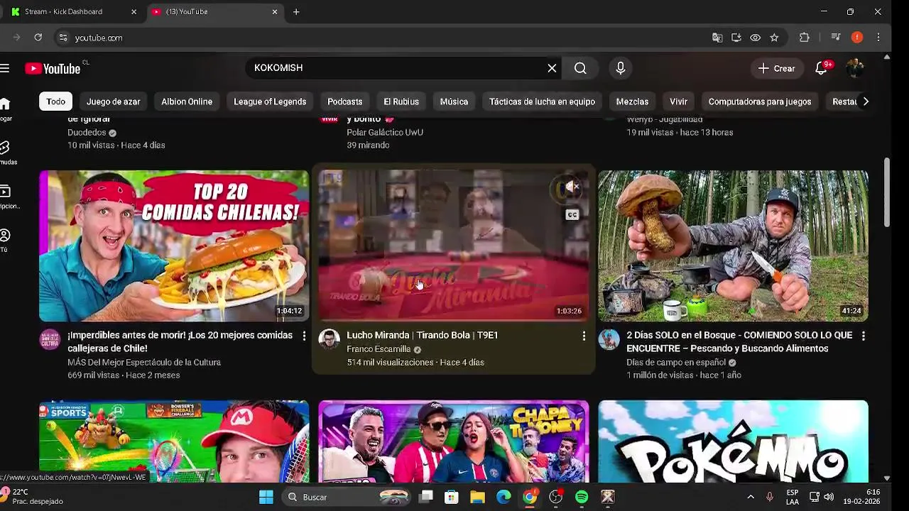The height and width of the screenshot is (511, 909).
Task: Start voice search with the microphone
Action: (621, 68)
